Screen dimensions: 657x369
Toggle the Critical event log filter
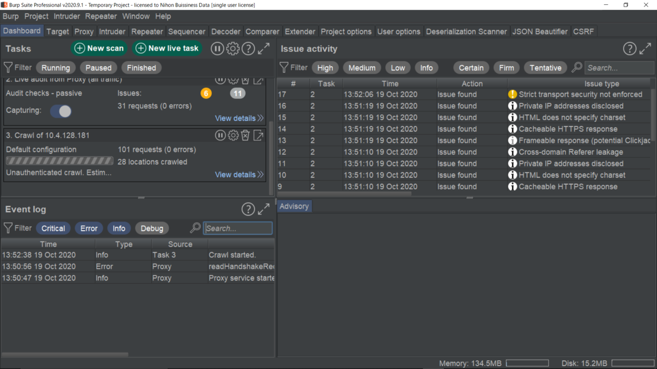(53, 229)
